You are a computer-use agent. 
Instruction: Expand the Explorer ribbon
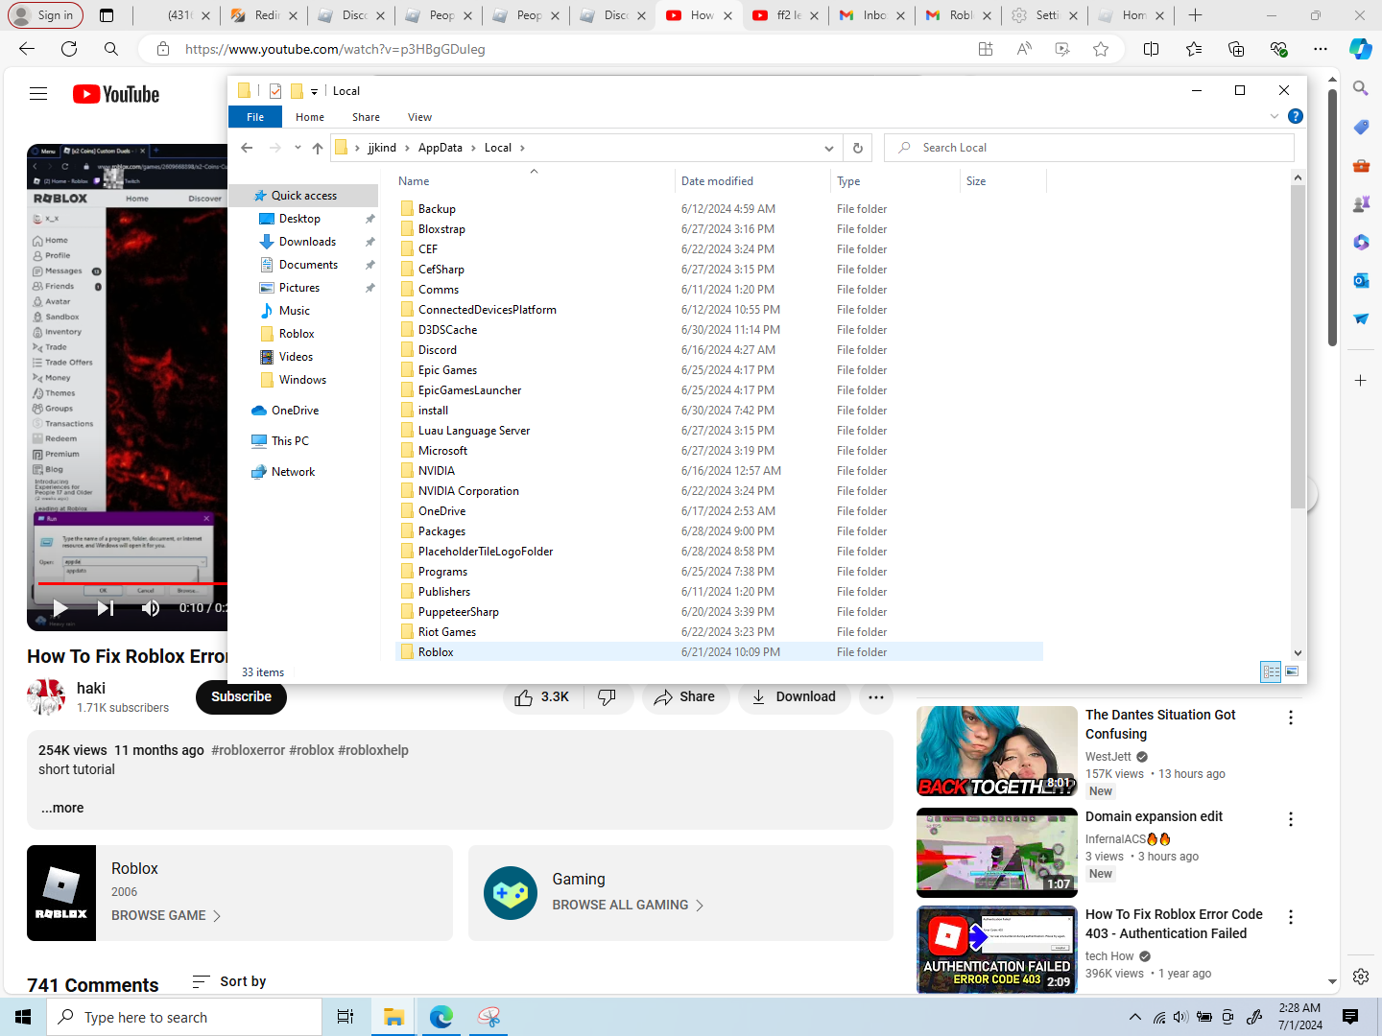coord(1275,116)
